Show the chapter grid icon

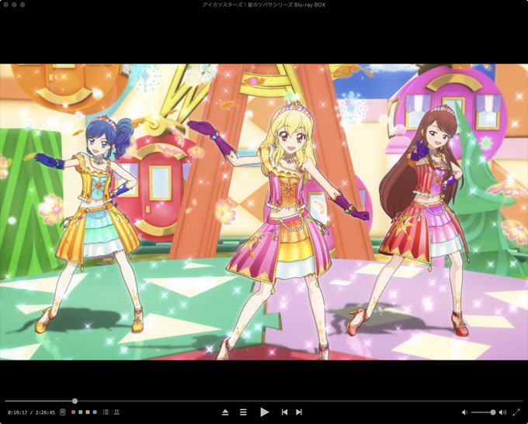click(116, 412)
